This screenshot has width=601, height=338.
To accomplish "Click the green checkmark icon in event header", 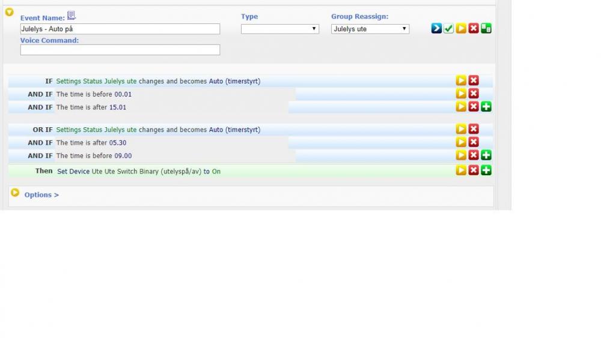I will coord(448,28).
